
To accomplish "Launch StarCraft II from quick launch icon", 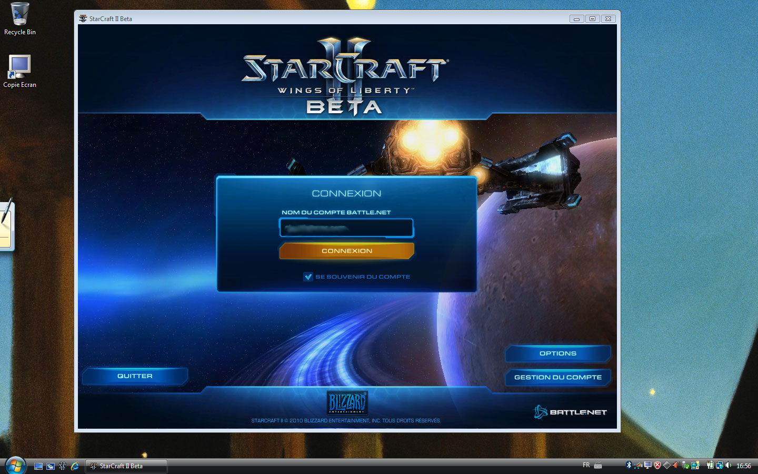I will point(63,466).
